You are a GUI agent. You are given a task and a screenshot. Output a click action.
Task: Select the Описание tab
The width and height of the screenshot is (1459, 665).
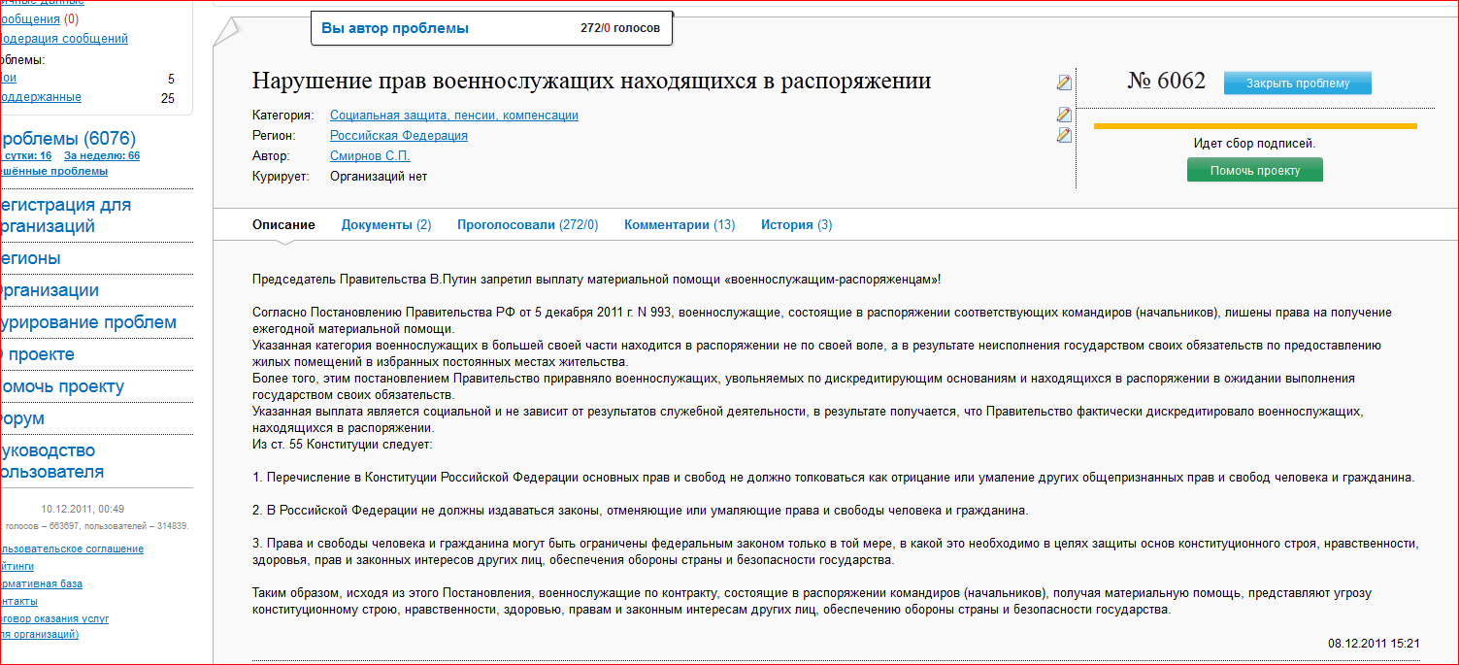pos(283,225)
